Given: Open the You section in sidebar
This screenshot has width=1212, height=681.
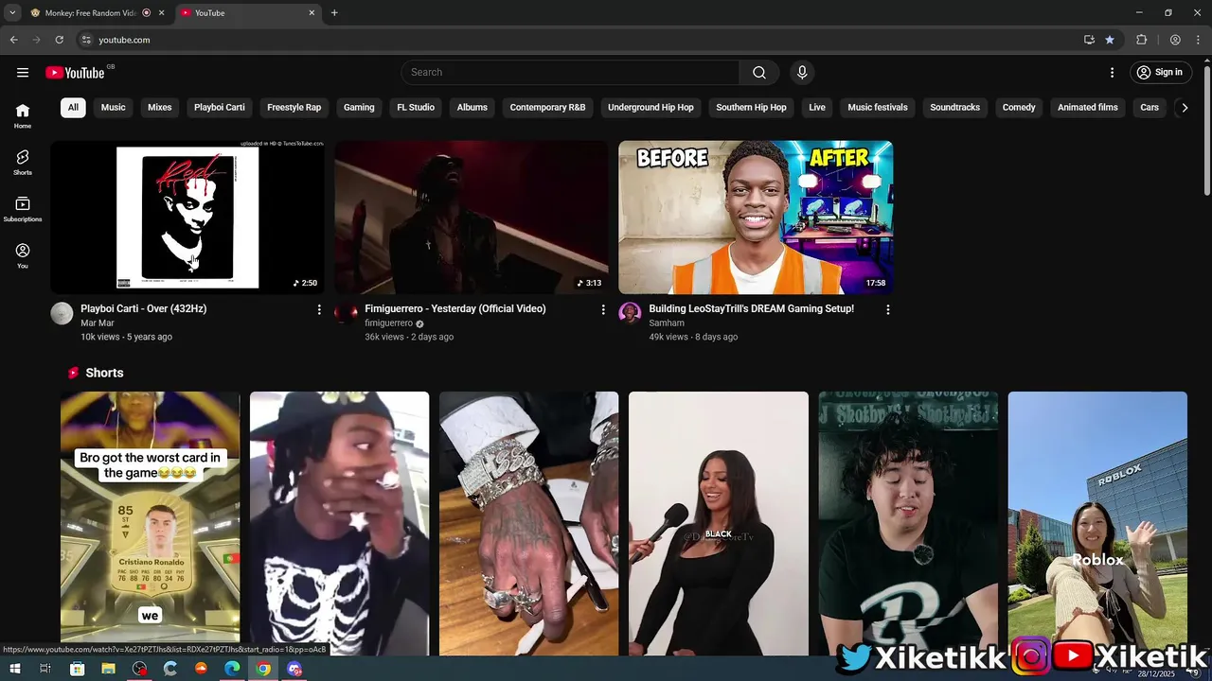Looking at the screenshot, I should click(x=23, y=255).
